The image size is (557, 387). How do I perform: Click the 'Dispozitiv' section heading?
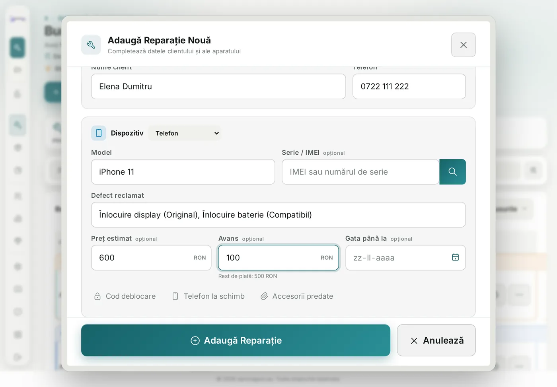127,133
